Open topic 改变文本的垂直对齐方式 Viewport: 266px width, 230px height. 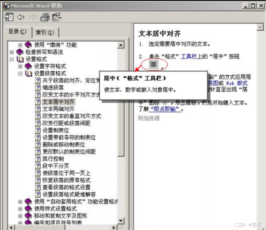click(72, 116)
